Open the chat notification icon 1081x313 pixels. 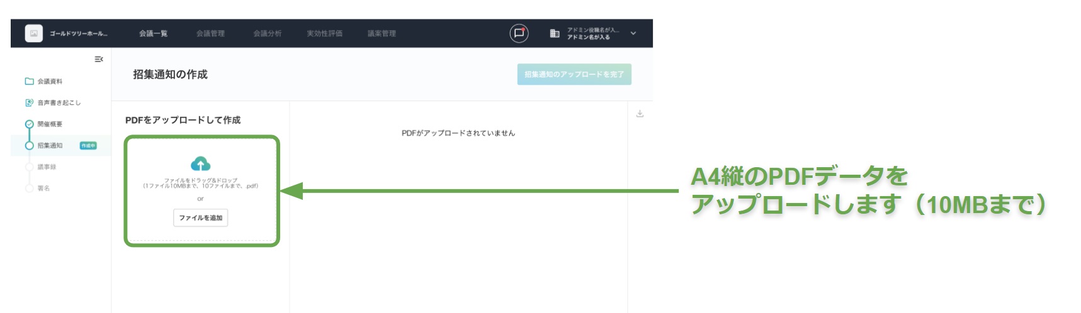[x=519, y=33]
